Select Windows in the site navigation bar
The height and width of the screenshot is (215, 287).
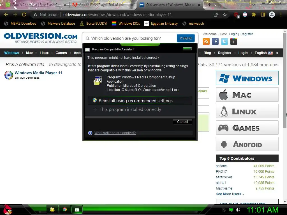(11, 53)
